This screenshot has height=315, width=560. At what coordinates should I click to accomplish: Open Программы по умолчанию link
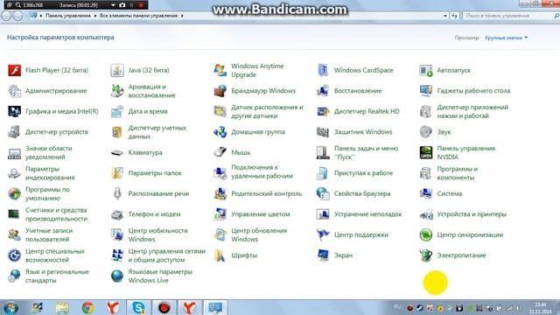[x=47, y=194]
